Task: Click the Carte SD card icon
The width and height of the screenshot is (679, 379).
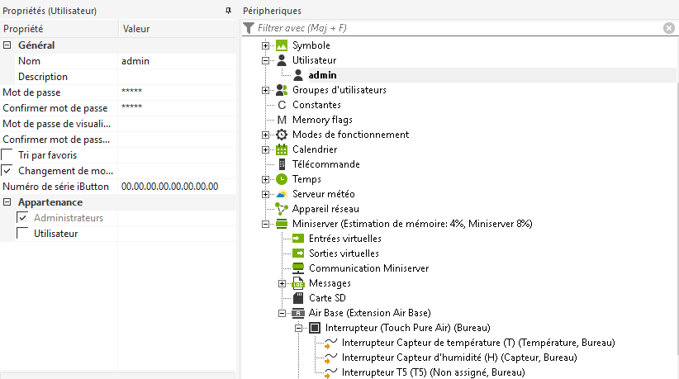Action: pos(298,298)
